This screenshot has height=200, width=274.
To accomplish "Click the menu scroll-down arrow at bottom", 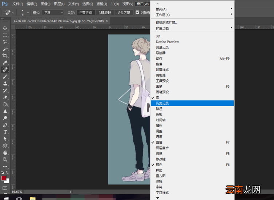I will click(x=158, y=198).
